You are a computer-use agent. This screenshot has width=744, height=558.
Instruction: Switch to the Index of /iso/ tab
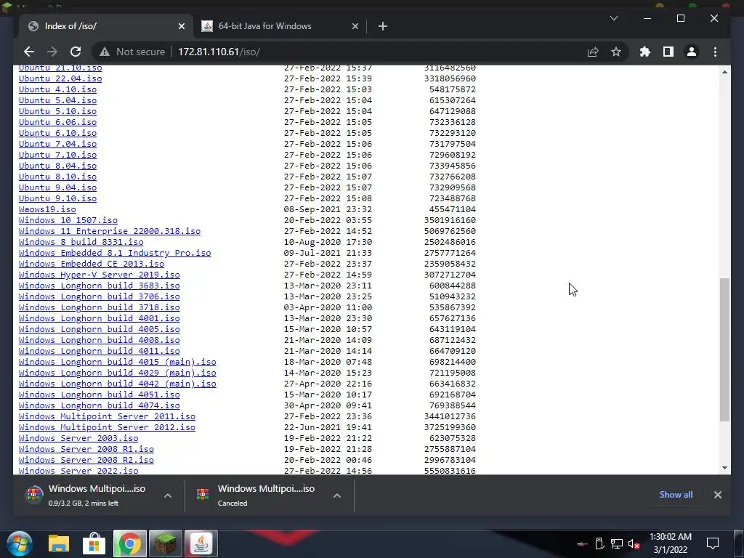(107, 26)
